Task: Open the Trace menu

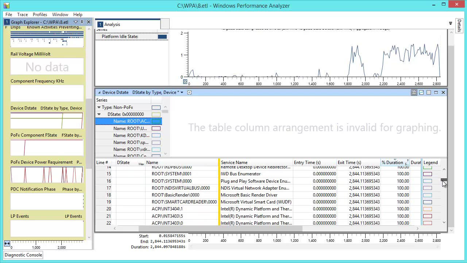Action: [22, 15]
